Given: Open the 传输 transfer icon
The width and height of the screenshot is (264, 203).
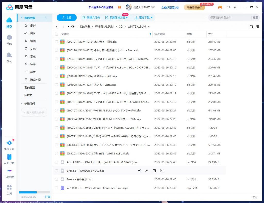Looking at the screenshot, I should coord(9,37).
